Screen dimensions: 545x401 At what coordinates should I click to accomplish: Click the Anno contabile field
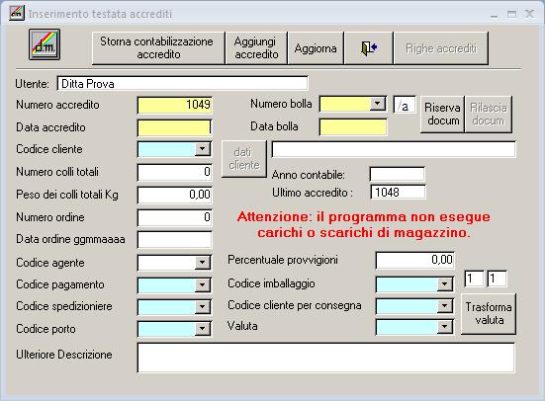(398, 174)
